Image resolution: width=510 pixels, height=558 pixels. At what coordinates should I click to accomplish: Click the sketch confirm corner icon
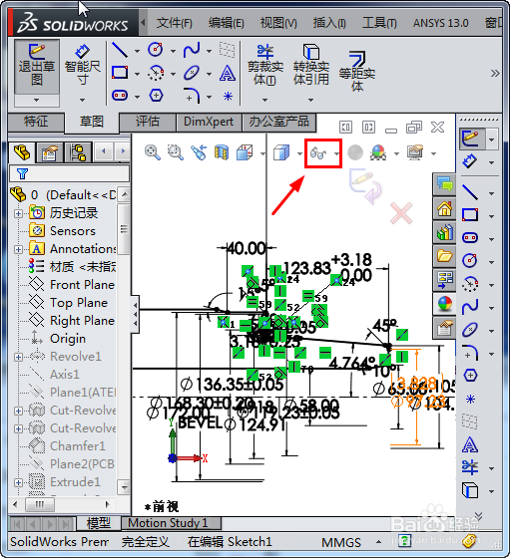(365, 185)
